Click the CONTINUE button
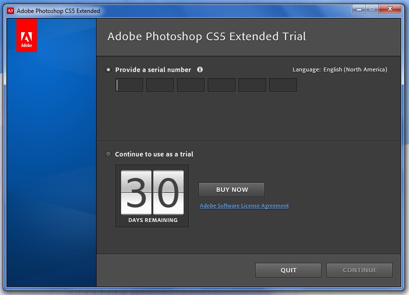 359,270
